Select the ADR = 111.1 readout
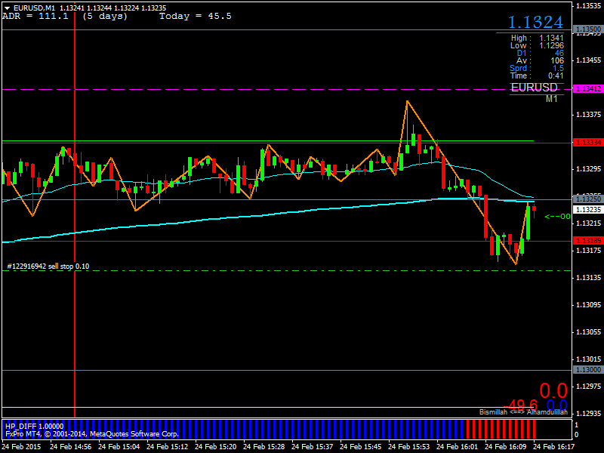The image size is (604, 453). (x=35, y=16)
